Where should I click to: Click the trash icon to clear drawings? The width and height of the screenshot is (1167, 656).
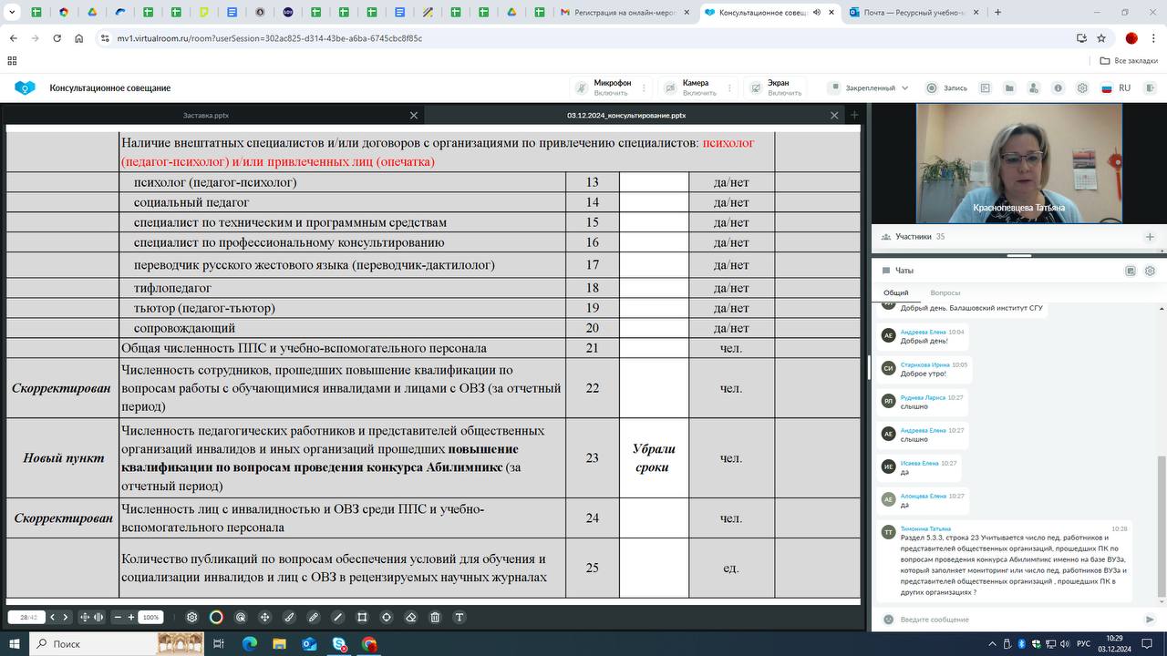click(x=435, y=617)
